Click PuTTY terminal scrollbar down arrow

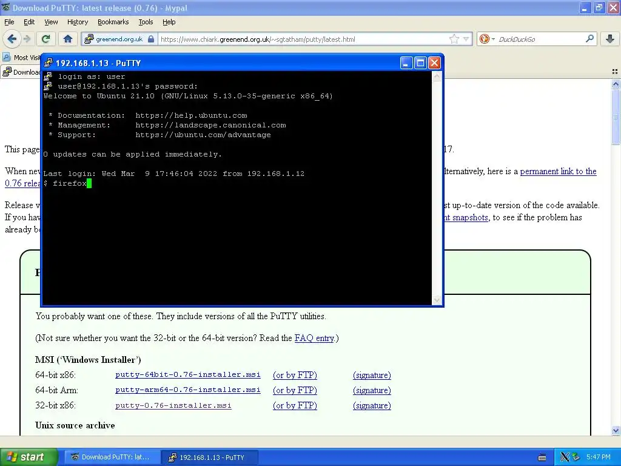(437, 300)
